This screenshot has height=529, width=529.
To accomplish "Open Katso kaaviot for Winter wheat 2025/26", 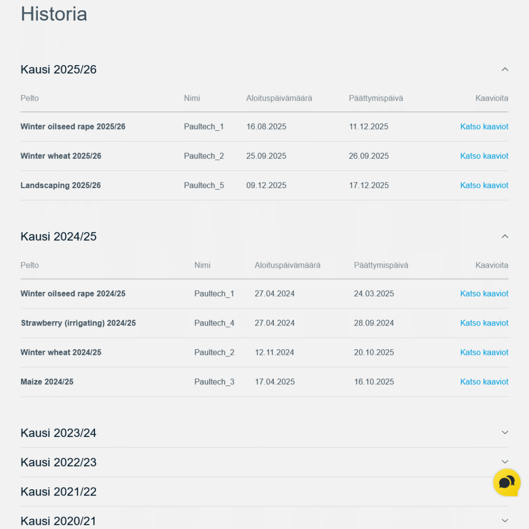I will [x=484, y=156].
